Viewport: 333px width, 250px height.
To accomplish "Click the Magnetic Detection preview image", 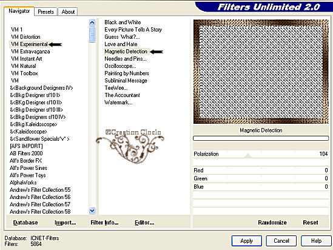I will tap(261, 72).
